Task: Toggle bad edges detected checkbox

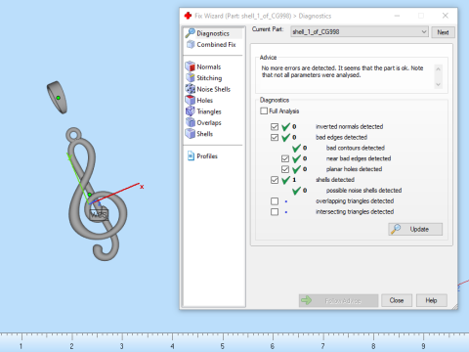Action: point(275,137)
